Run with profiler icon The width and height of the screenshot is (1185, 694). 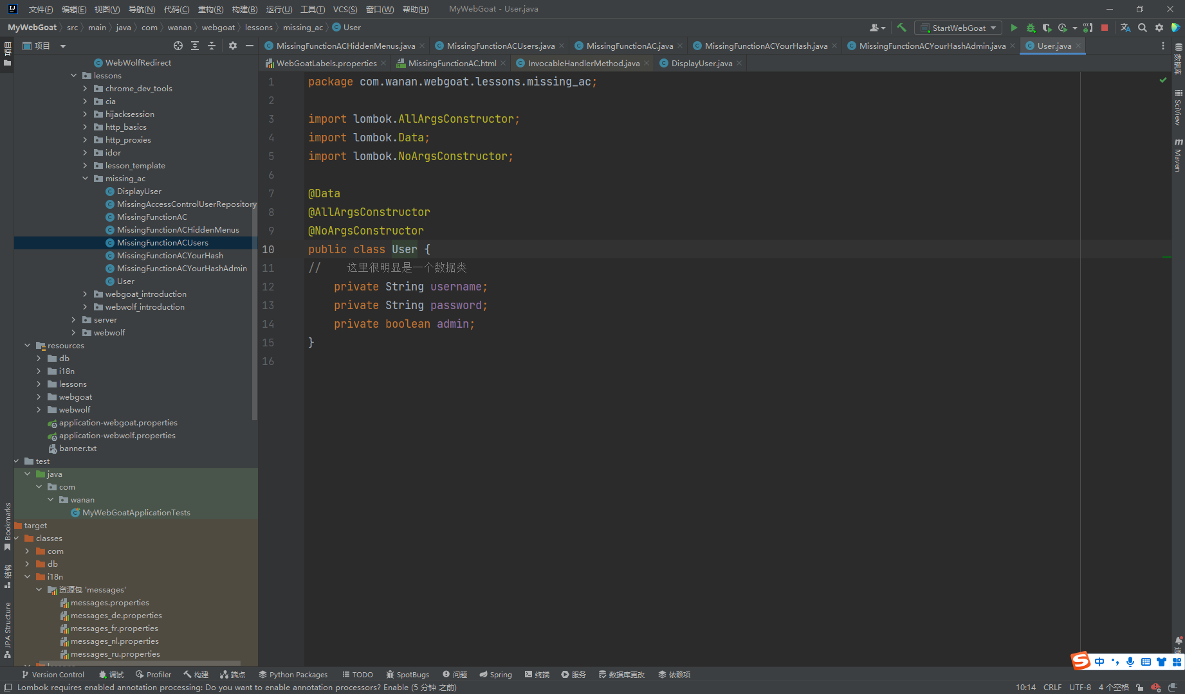(x=1063, y=28)
